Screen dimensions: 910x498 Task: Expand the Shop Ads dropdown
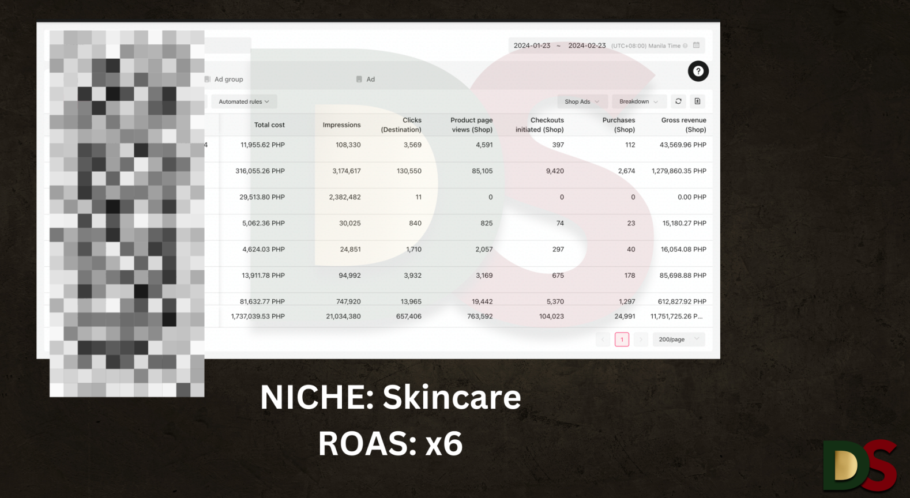[582, 101]
